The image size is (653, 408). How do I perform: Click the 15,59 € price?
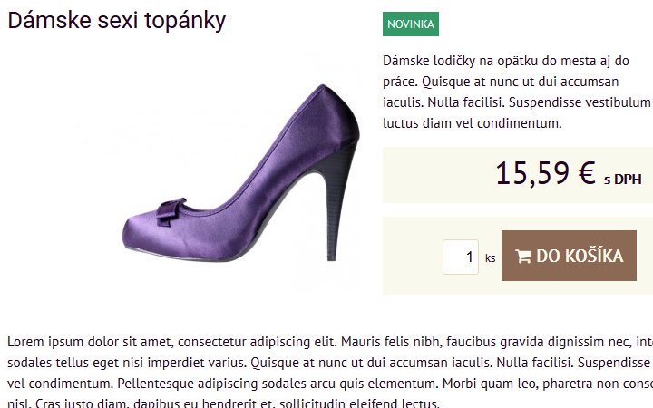coord(544,173)
